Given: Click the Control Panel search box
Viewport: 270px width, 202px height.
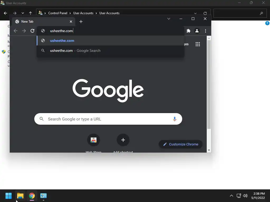Looking at the screenshot, I should pos(240,13).
